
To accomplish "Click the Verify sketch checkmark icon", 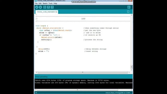I will [x=37, y=7].
